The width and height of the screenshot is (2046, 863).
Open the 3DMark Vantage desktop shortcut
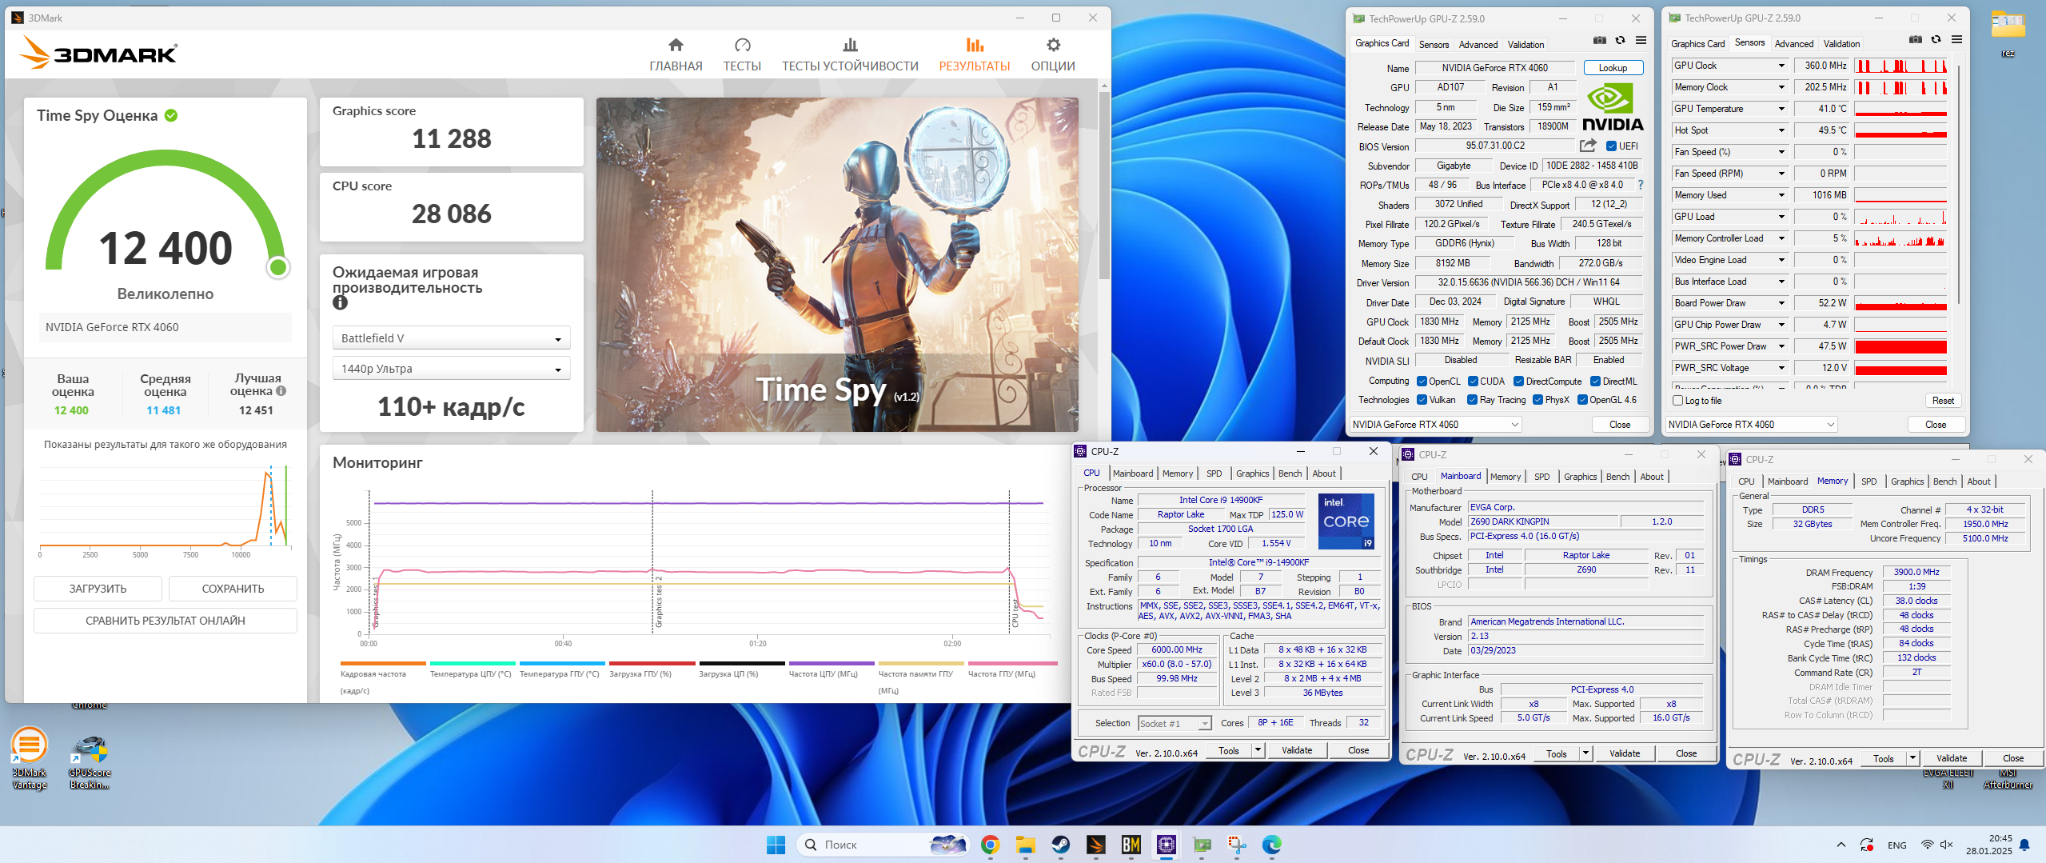(30, 758)
